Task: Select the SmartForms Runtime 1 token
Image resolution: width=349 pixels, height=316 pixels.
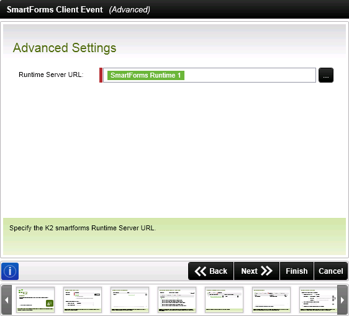Action: pos(146,75)
